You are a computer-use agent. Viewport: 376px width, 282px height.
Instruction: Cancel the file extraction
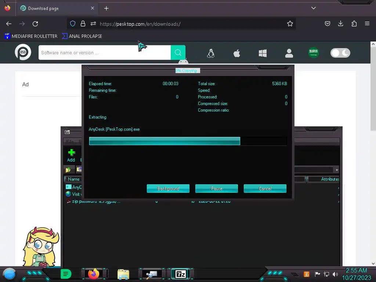265,188
